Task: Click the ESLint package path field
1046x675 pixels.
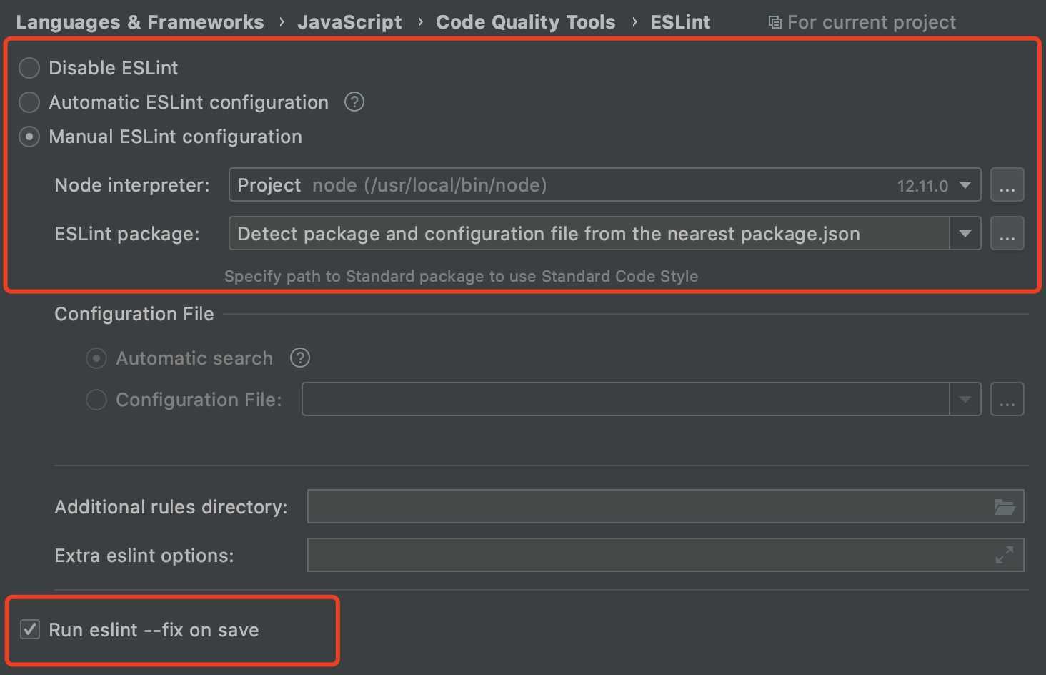Action: 589,234
